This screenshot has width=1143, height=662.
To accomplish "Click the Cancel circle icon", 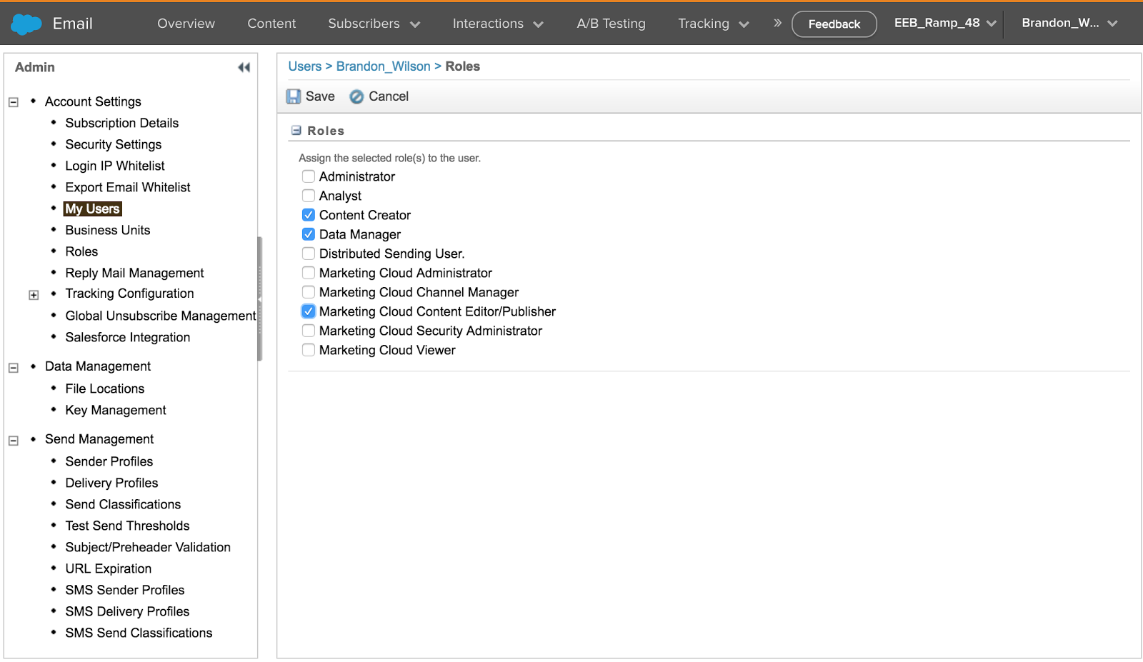I will [x=356, y=96].
